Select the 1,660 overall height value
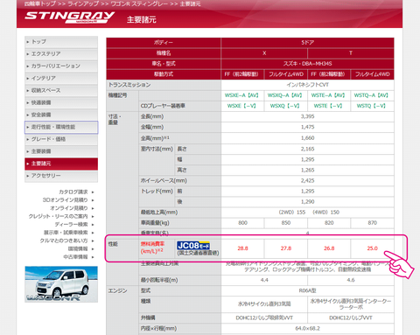 pos(307,138)
